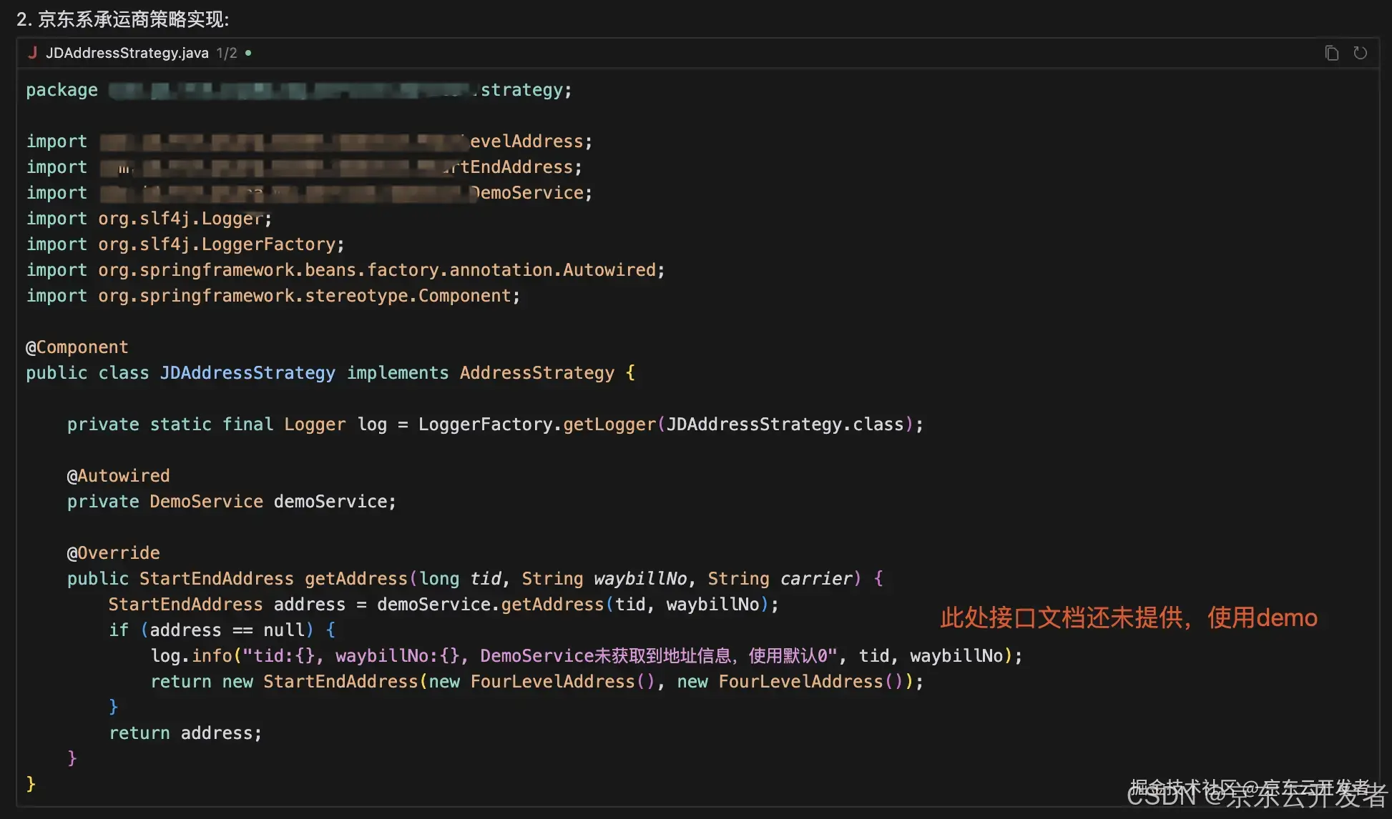Viewport: 1392px width, 819px height.
Task: Click the 1/2 version indicator
Action: click(x=227, y=53)
